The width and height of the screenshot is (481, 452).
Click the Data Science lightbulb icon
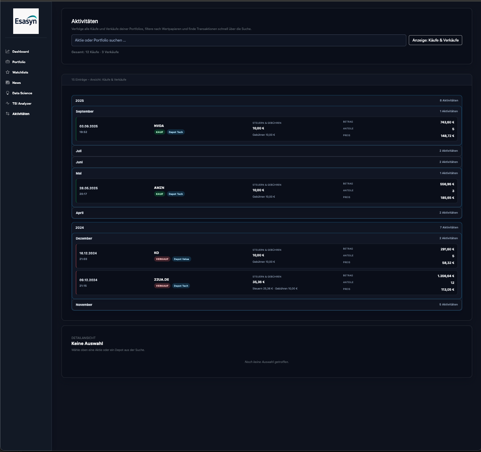8,93
